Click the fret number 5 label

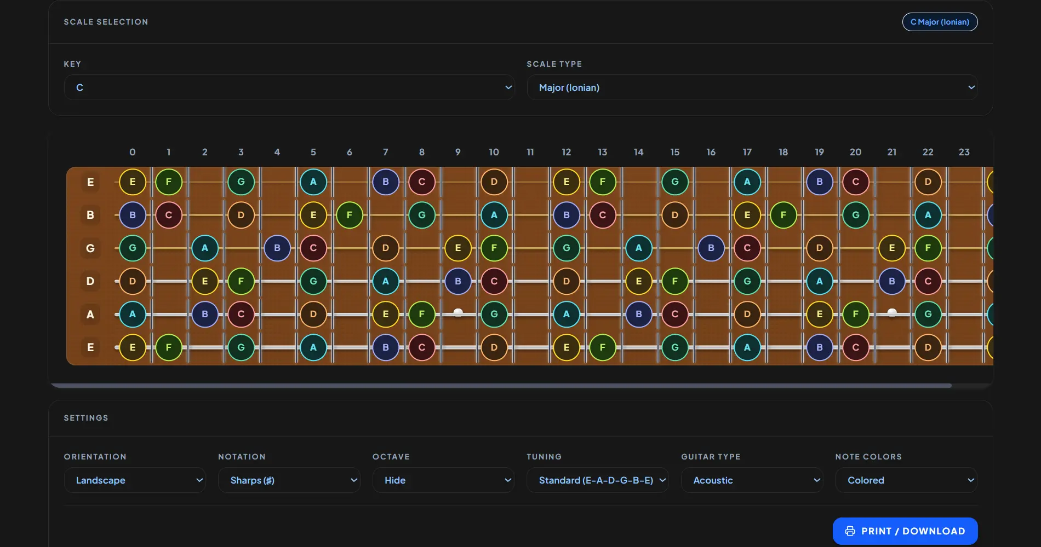pos(313,152)
